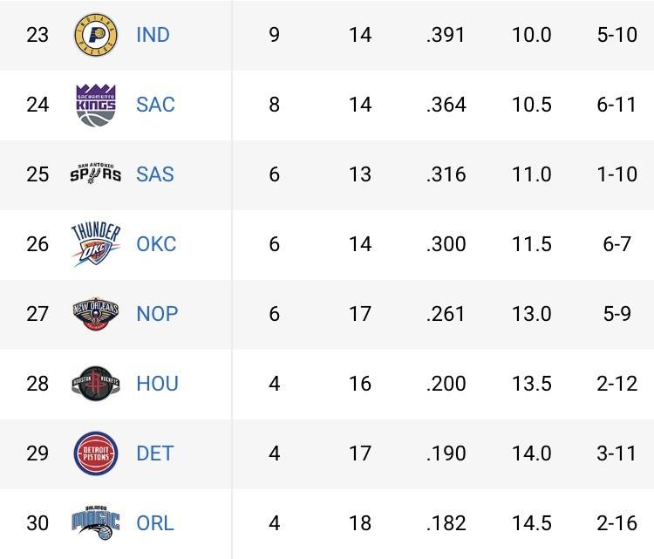The width and height of the screenshot is (654, 559).
Task: Open the NOP team link
Action: click(x=157, y=314)
